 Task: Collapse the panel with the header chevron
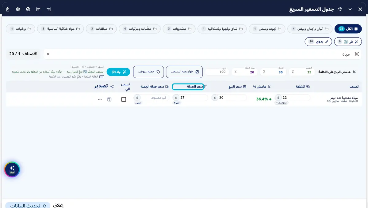coord(350,9)
